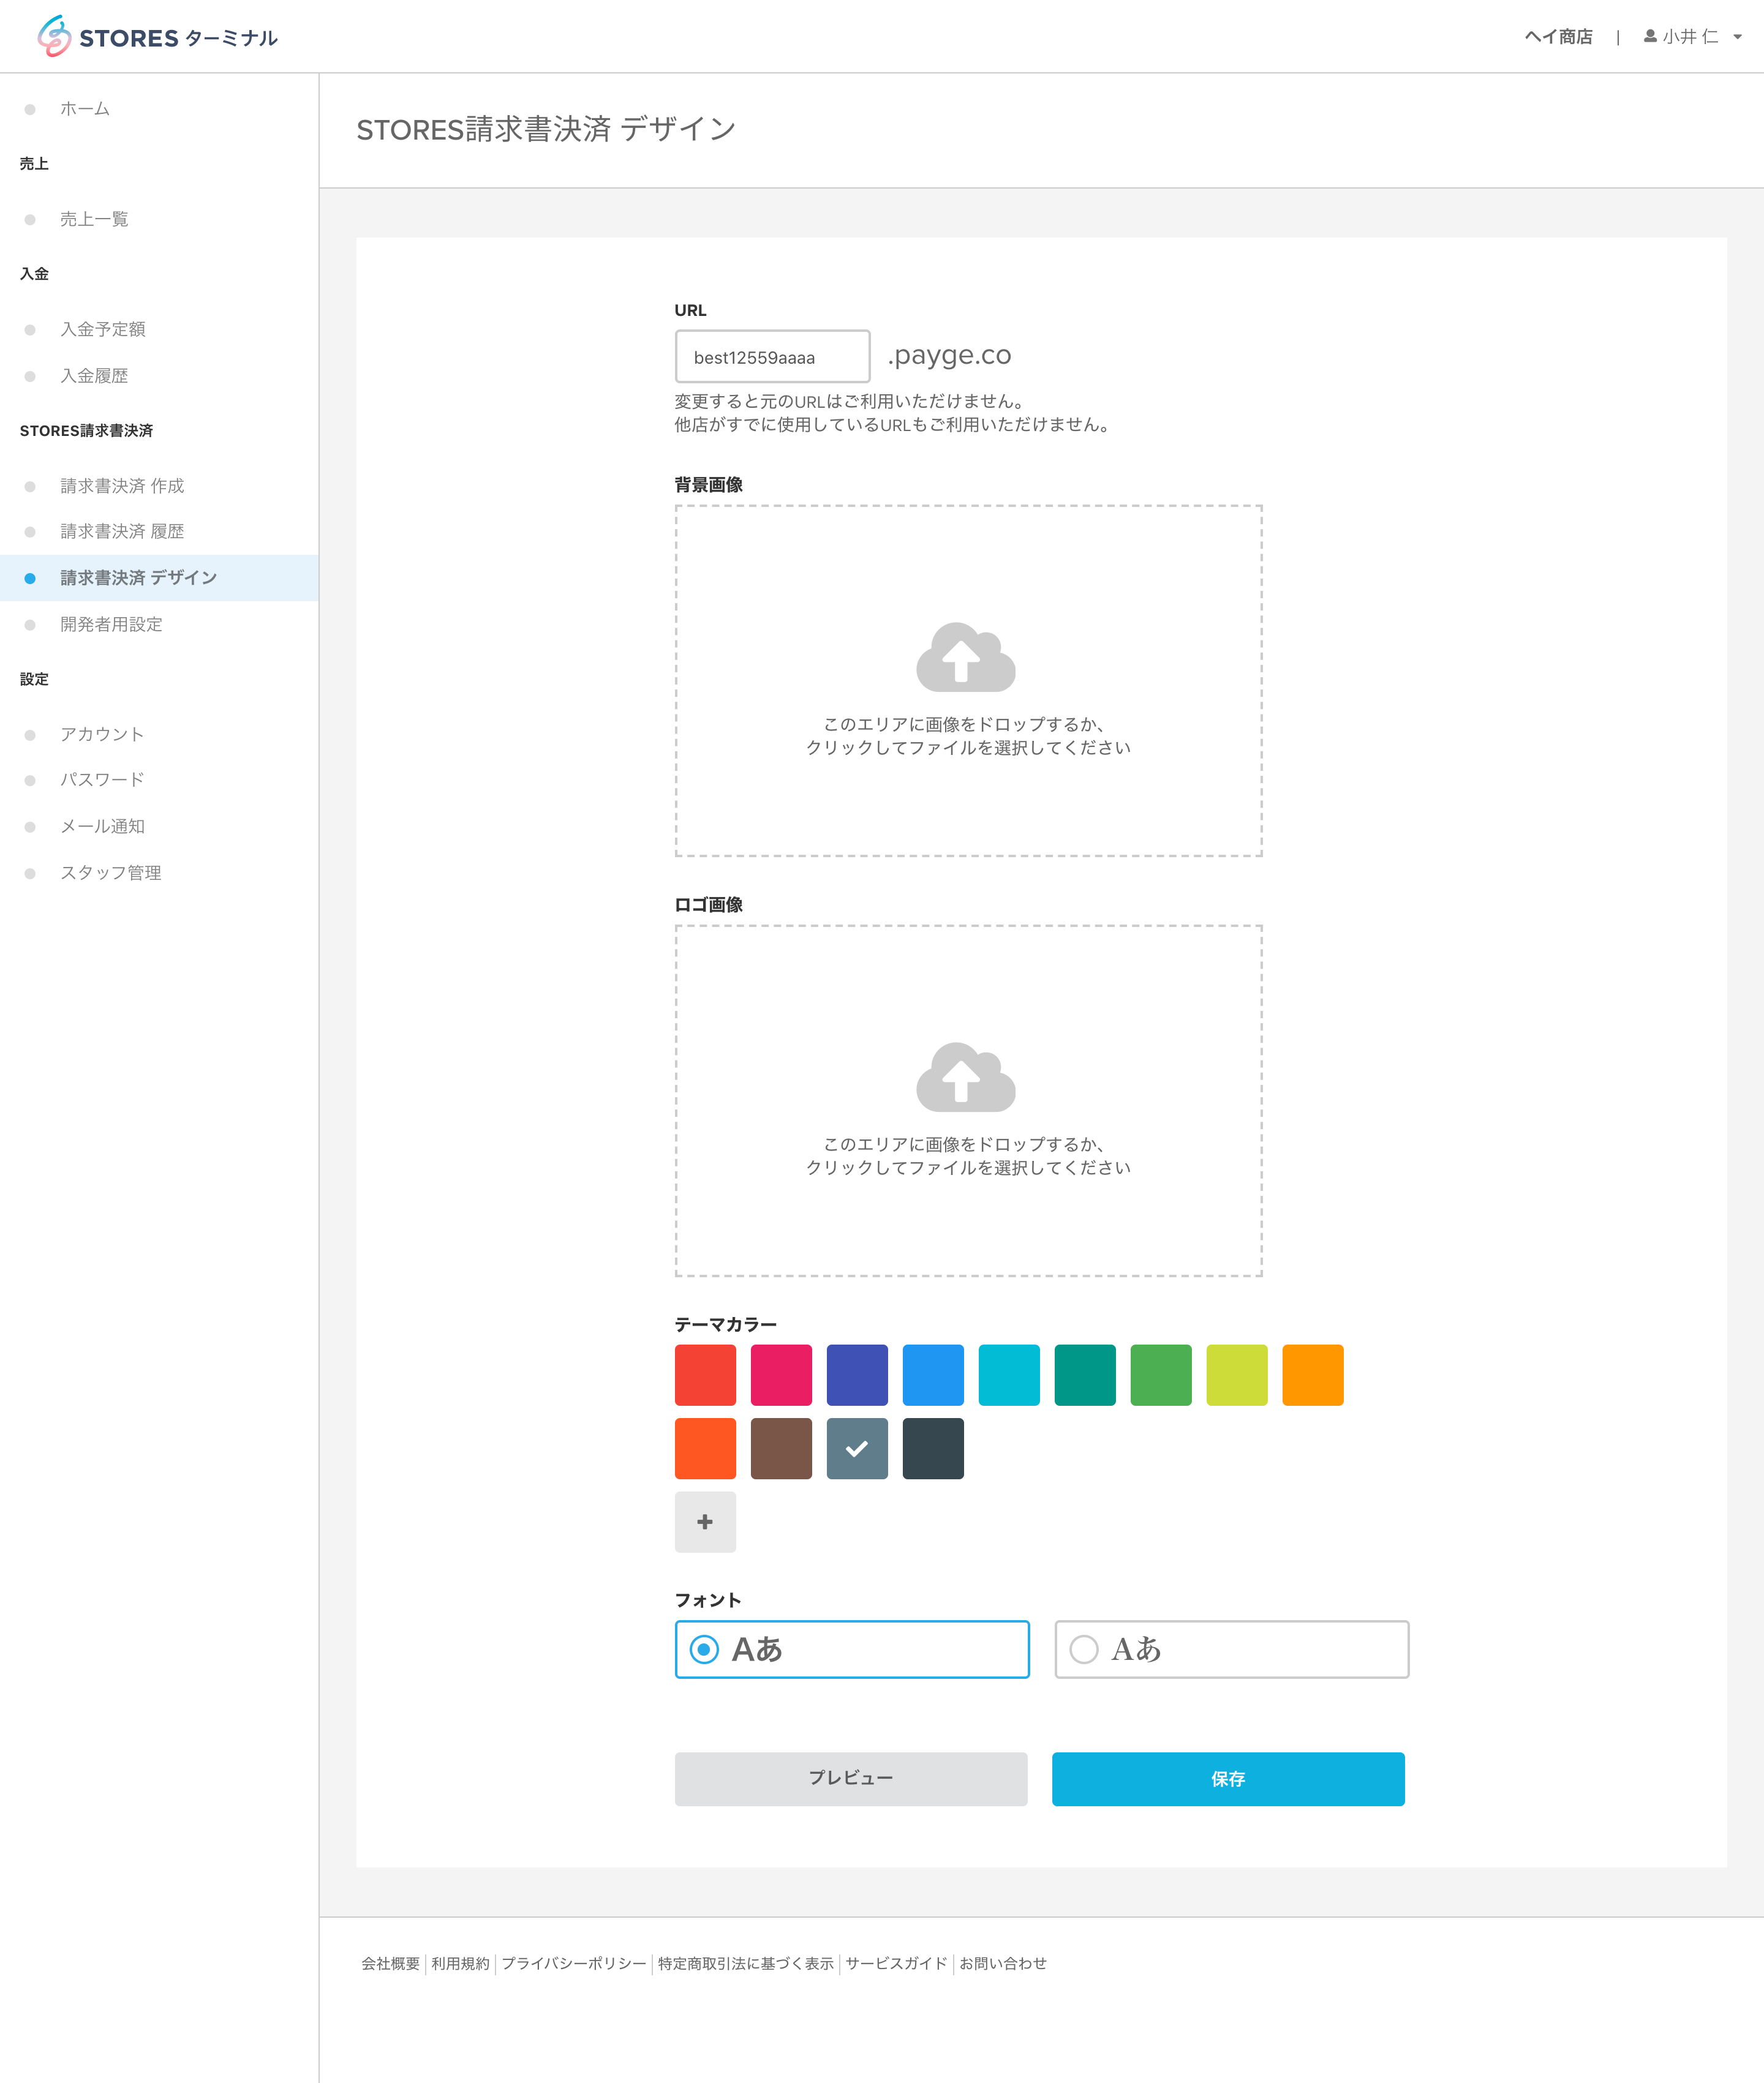This screenshot has width=1764, height=2083.
Task: Click the 保存 button
Action: (x=1228, y=1778)
